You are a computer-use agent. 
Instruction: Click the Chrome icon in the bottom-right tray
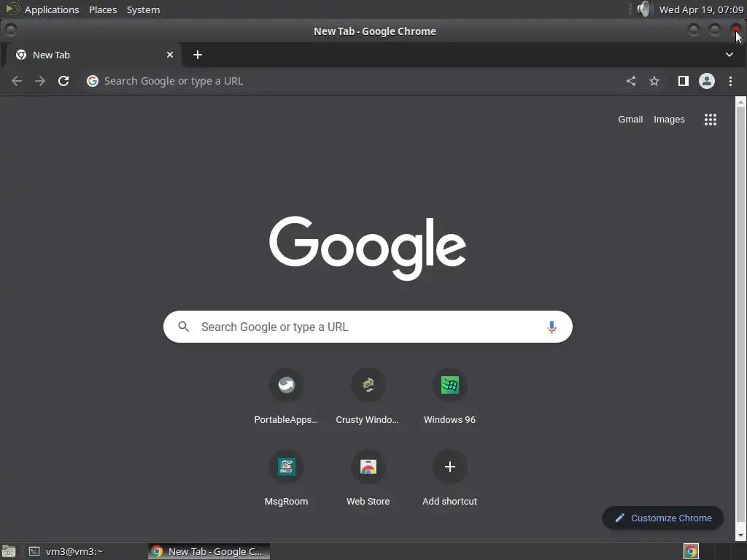pyautogui.click(x=692, y=551)
